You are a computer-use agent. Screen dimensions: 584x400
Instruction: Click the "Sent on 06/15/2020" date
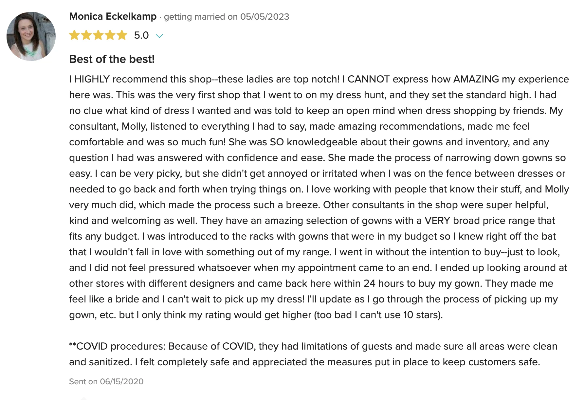pos(106,381)
